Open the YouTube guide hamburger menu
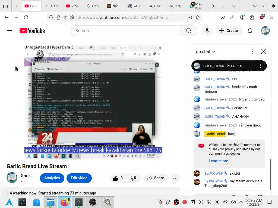The height and width of the screenshot is (208, 278). [10, 31]
